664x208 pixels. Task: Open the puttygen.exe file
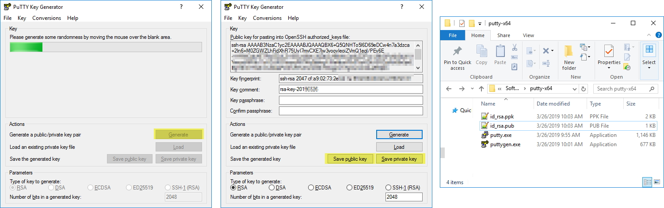click(505, 144)
